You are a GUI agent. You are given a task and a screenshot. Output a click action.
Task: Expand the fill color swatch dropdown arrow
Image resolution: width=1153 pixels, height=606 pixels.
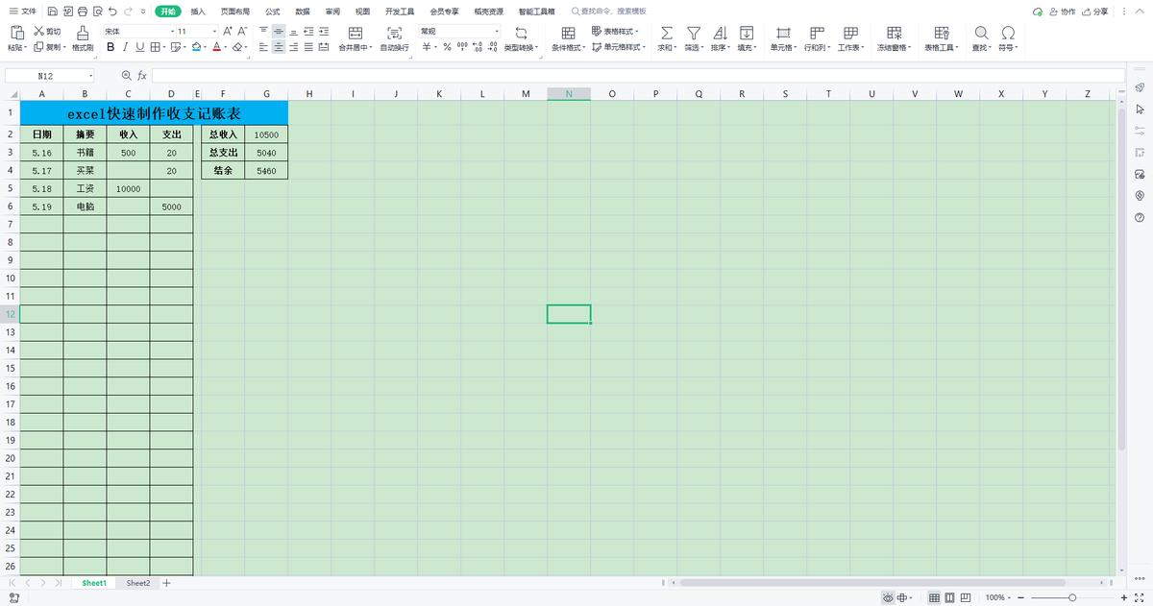pyautogui.click(x=205, y=46)
